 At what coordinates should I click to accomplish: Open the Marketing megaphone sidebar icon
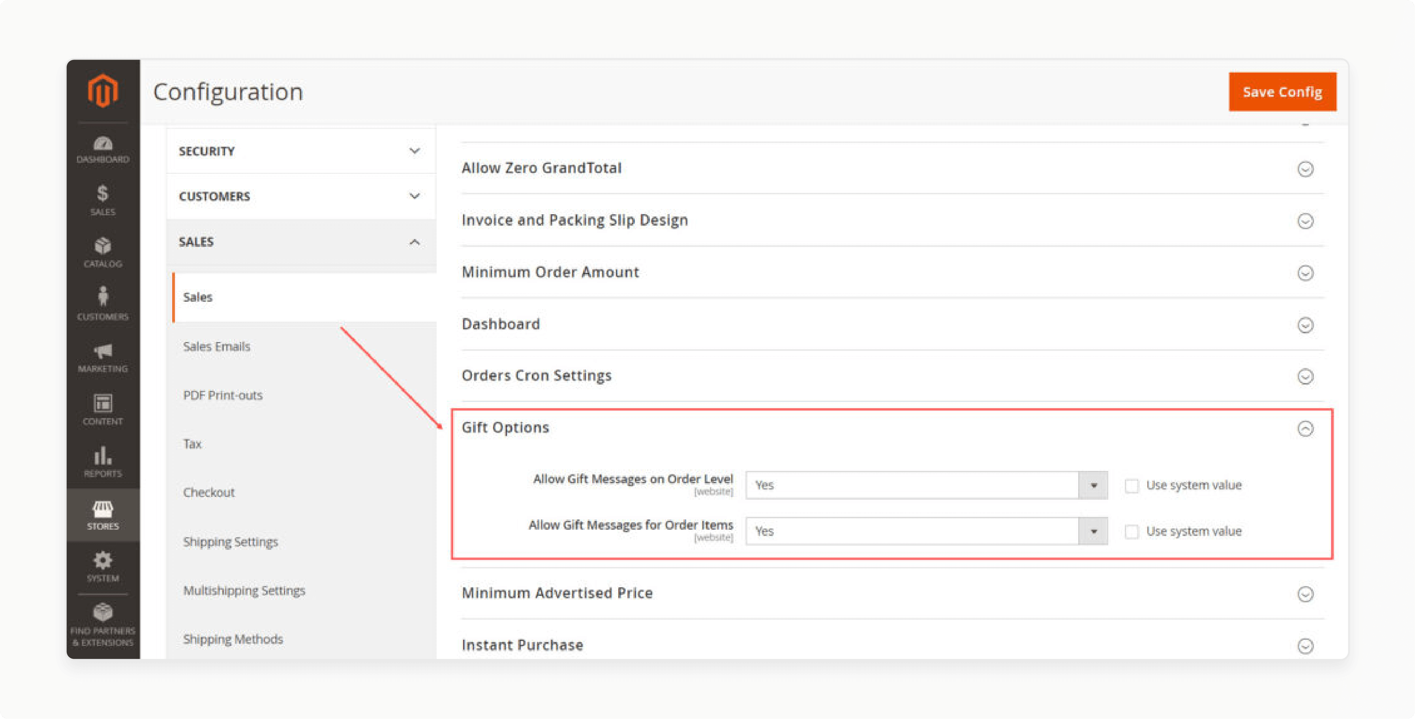[103, 357]
